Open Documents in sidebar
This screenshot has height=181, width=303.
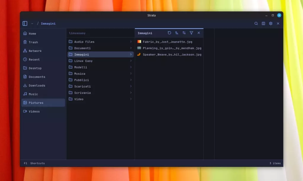tap(43, 77)
